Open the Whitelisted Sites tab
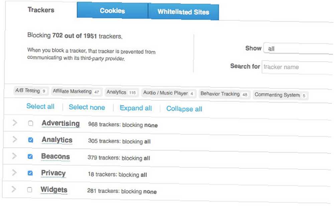Screen dimensions: 334x214 pos(183,12)
